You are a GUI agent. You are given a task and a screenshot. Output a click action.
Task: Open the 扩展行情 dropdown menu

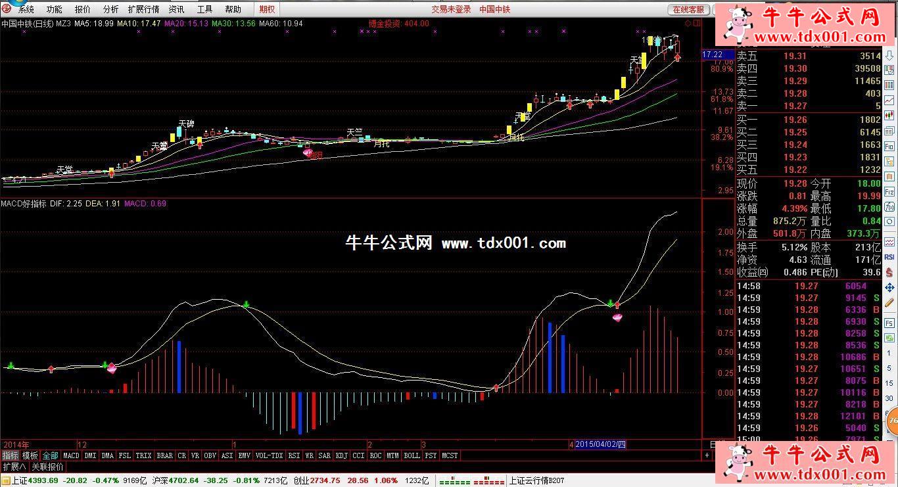[x=143, y=9]
